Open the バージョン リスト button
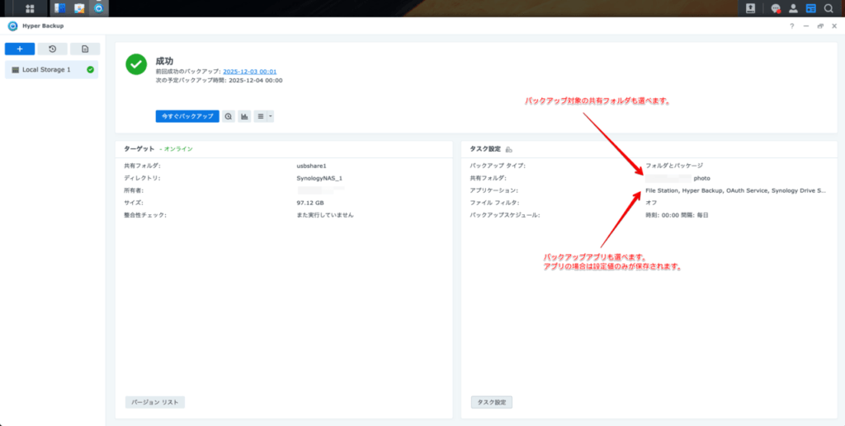Screen dimensions: 845x426 point(155,402)
